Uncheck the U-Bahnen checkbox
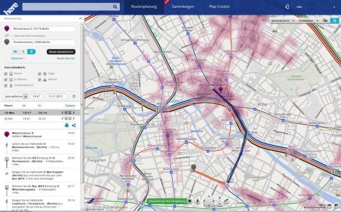The image size is (341, 212). tap(5, 80)
